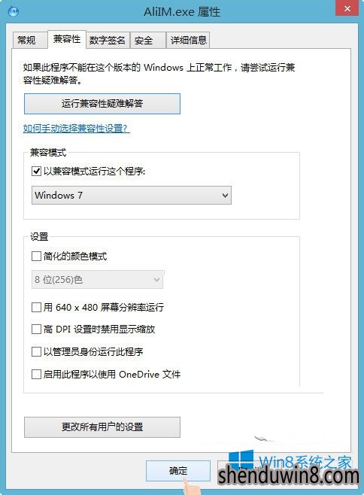
Task: Open the 8 位(256)色 color dropdown
Action: coord(97,279)
